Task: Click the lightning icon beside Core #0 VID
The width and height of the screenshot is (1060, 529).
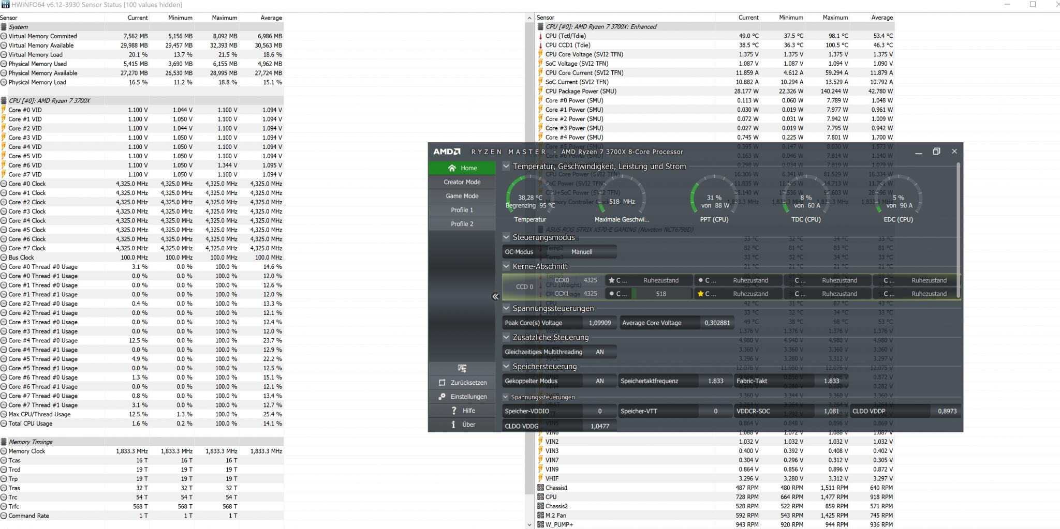Action: coord(4,110)
